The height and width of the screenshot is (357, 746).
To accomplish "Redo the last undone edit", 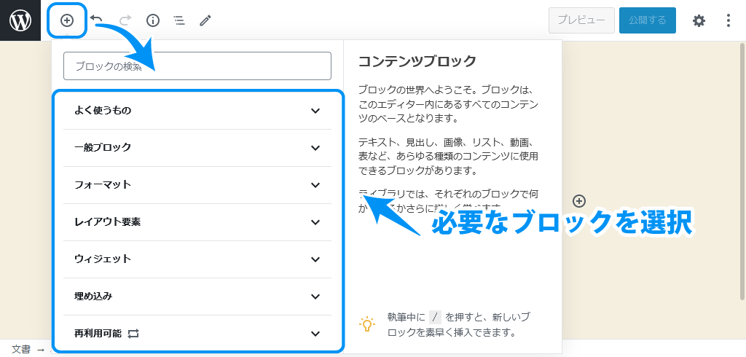I will pyautogui.click(x=125, y=20).
